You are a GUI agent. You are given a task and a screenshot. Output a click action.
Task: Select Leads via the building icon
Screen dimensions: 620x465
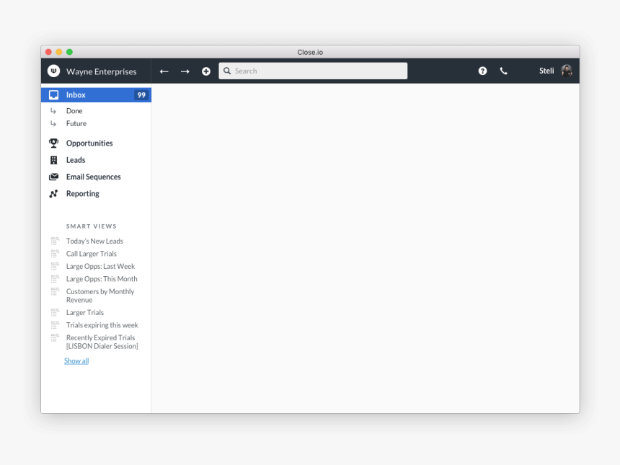coord(54,159)
